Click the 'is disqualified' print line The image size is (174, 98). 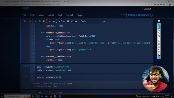[70, 50]
